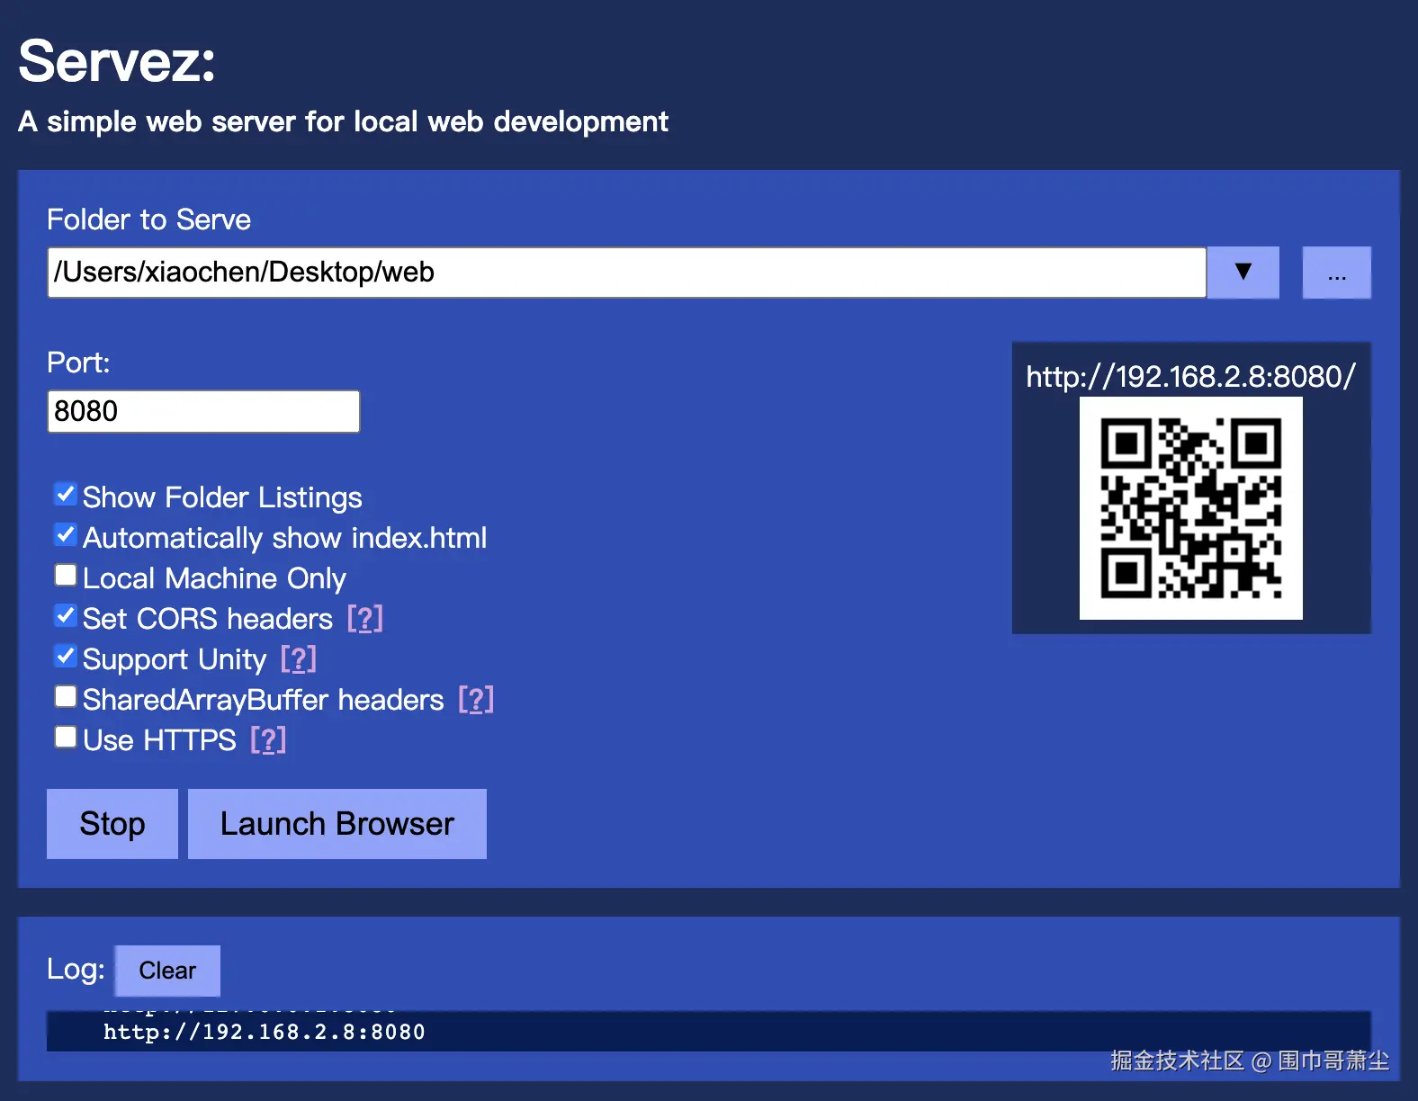
Task: Click the 'Log:' label
Action: pyautogui.click(x=76, y=969)
